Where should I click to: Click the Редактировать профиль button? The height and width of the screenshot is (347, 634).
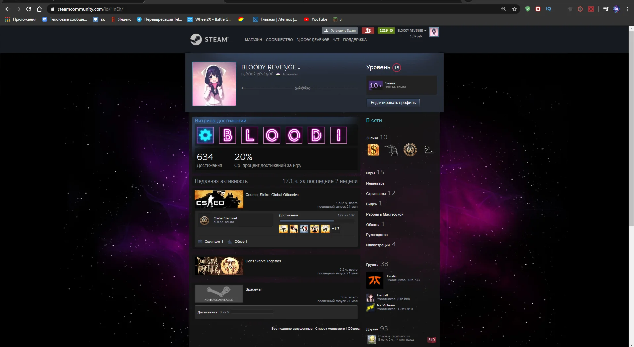point(393,103)
